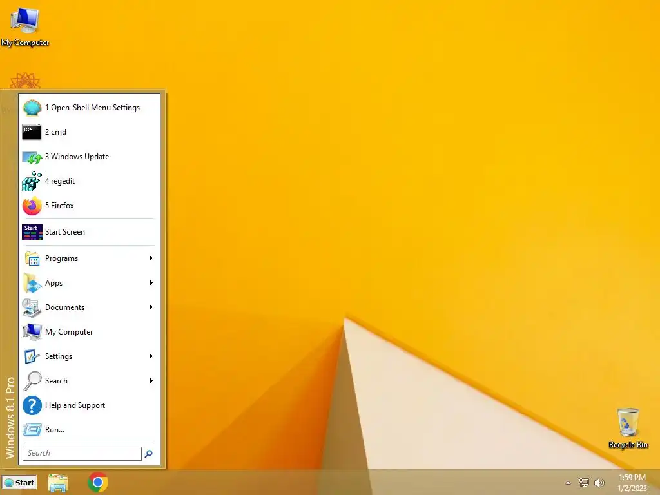Click the Apps folder icon
This screenshot has height=495, width=660.
(x=32, y=283)
